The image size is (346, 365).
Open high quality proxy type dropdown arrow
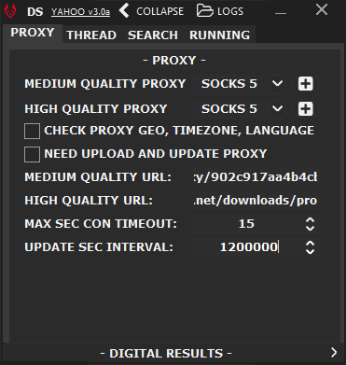(x=277, y=109)
